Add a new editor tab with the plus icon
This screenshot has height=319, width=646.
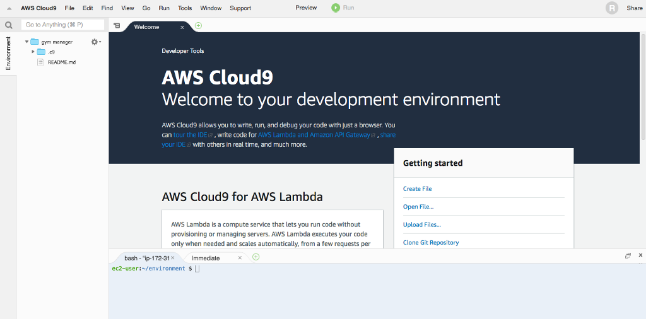(x=199, y=26)
